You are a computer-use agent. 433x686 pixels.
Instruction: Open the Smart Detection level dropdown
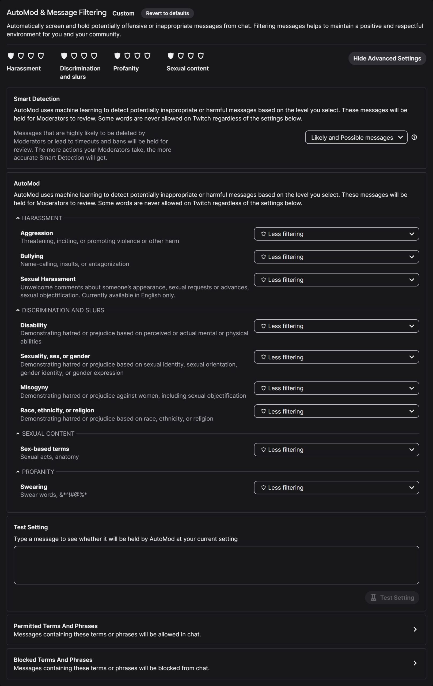(x=356, y=137)
